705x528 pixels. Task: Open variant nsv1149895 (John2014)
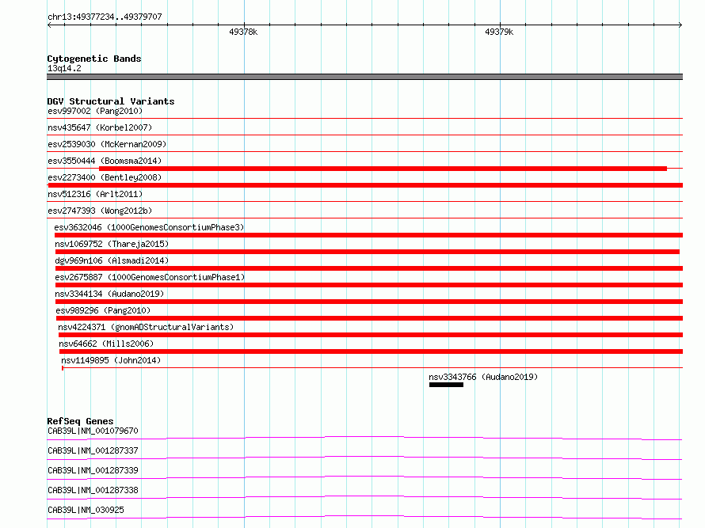(x=111, y=360)
